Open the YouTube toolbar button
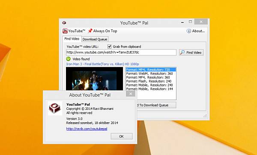Image resolution: width=257 pixels, height=155 pixels. coord(74,31)
